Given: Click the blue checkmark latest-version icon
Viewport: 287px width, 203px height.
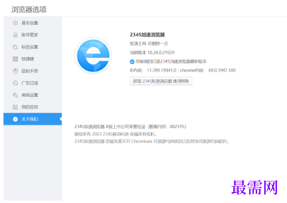Looking at the screenshot, I should click(x=132, y=62).
